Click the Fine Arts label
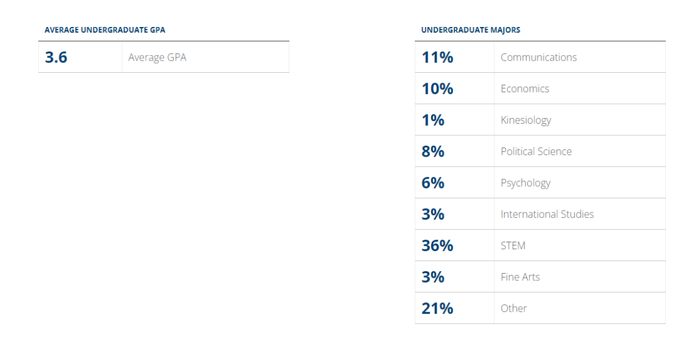This screenshot has height=344, width=696. pyautogui.click(x=520, y=277)
